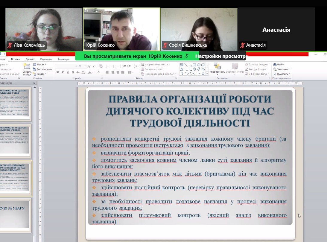Open the Макет (Layout) dropdown
Screen dimensions: 327x242
[40, 64]
